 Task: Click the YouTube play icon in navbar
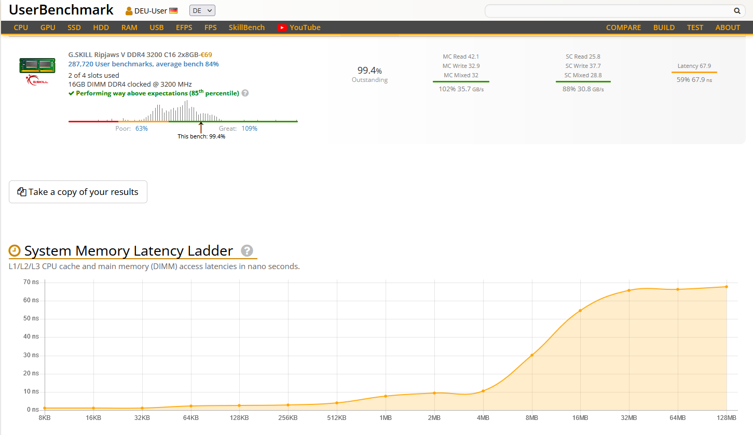coord(282,27)
